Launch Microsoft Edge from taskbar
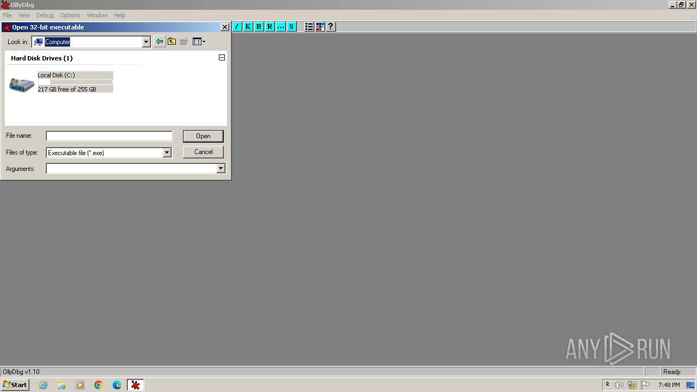697x392 pixels. (x=117, y=385)
